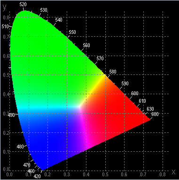Viewport: 179px width, 180px height.
Task: Select the 600 wavelength label
Action: (135, 93)
